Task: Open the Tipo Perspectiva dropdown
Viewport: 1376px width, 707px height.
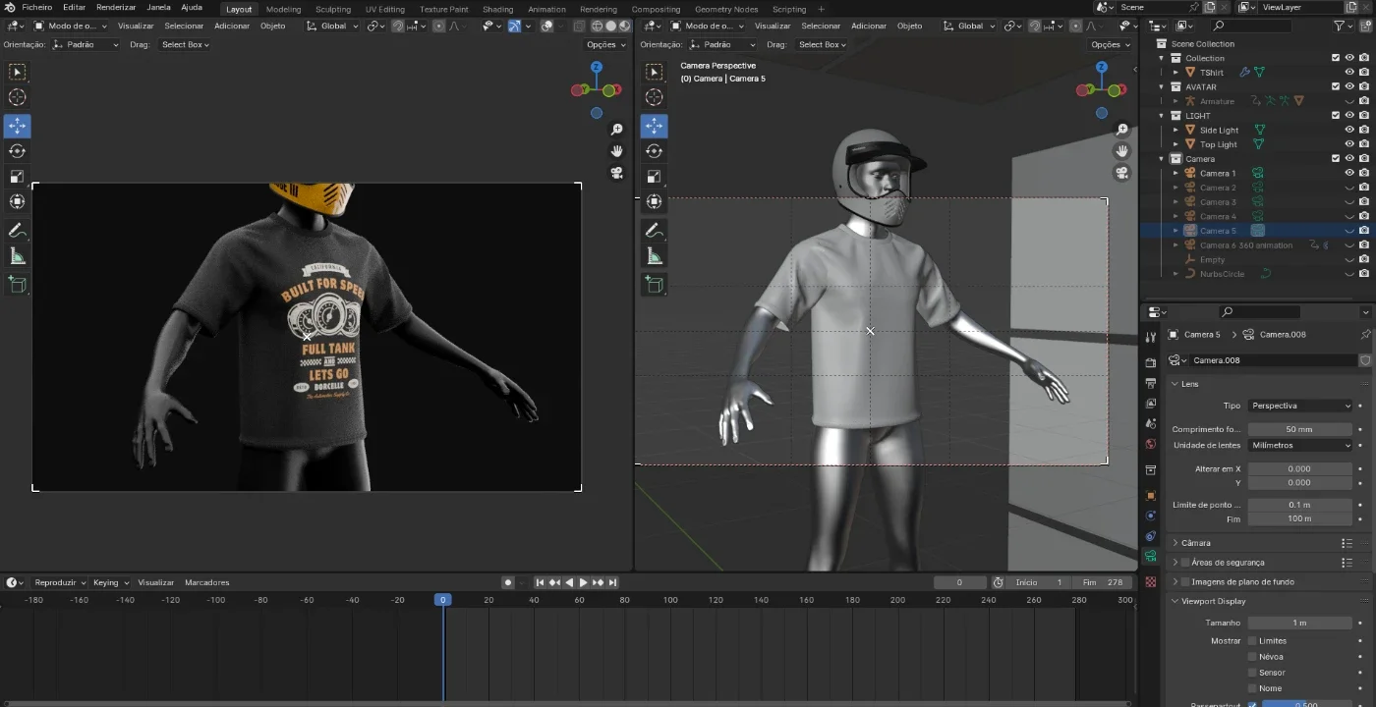Action: click(x=1300, y=406)
